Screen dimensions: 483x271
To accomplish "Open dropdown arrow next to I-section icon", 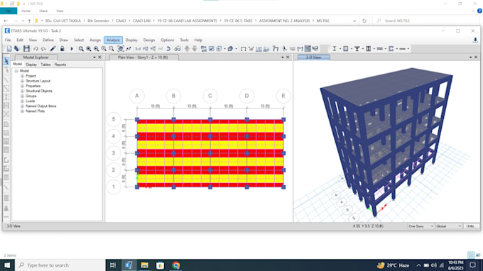I will pos(340,49).
